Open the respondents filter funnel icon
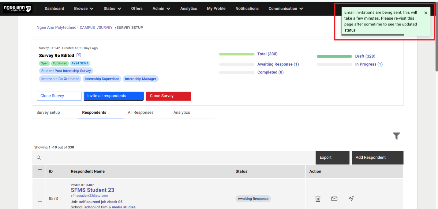438x209 pixels. 396,136
